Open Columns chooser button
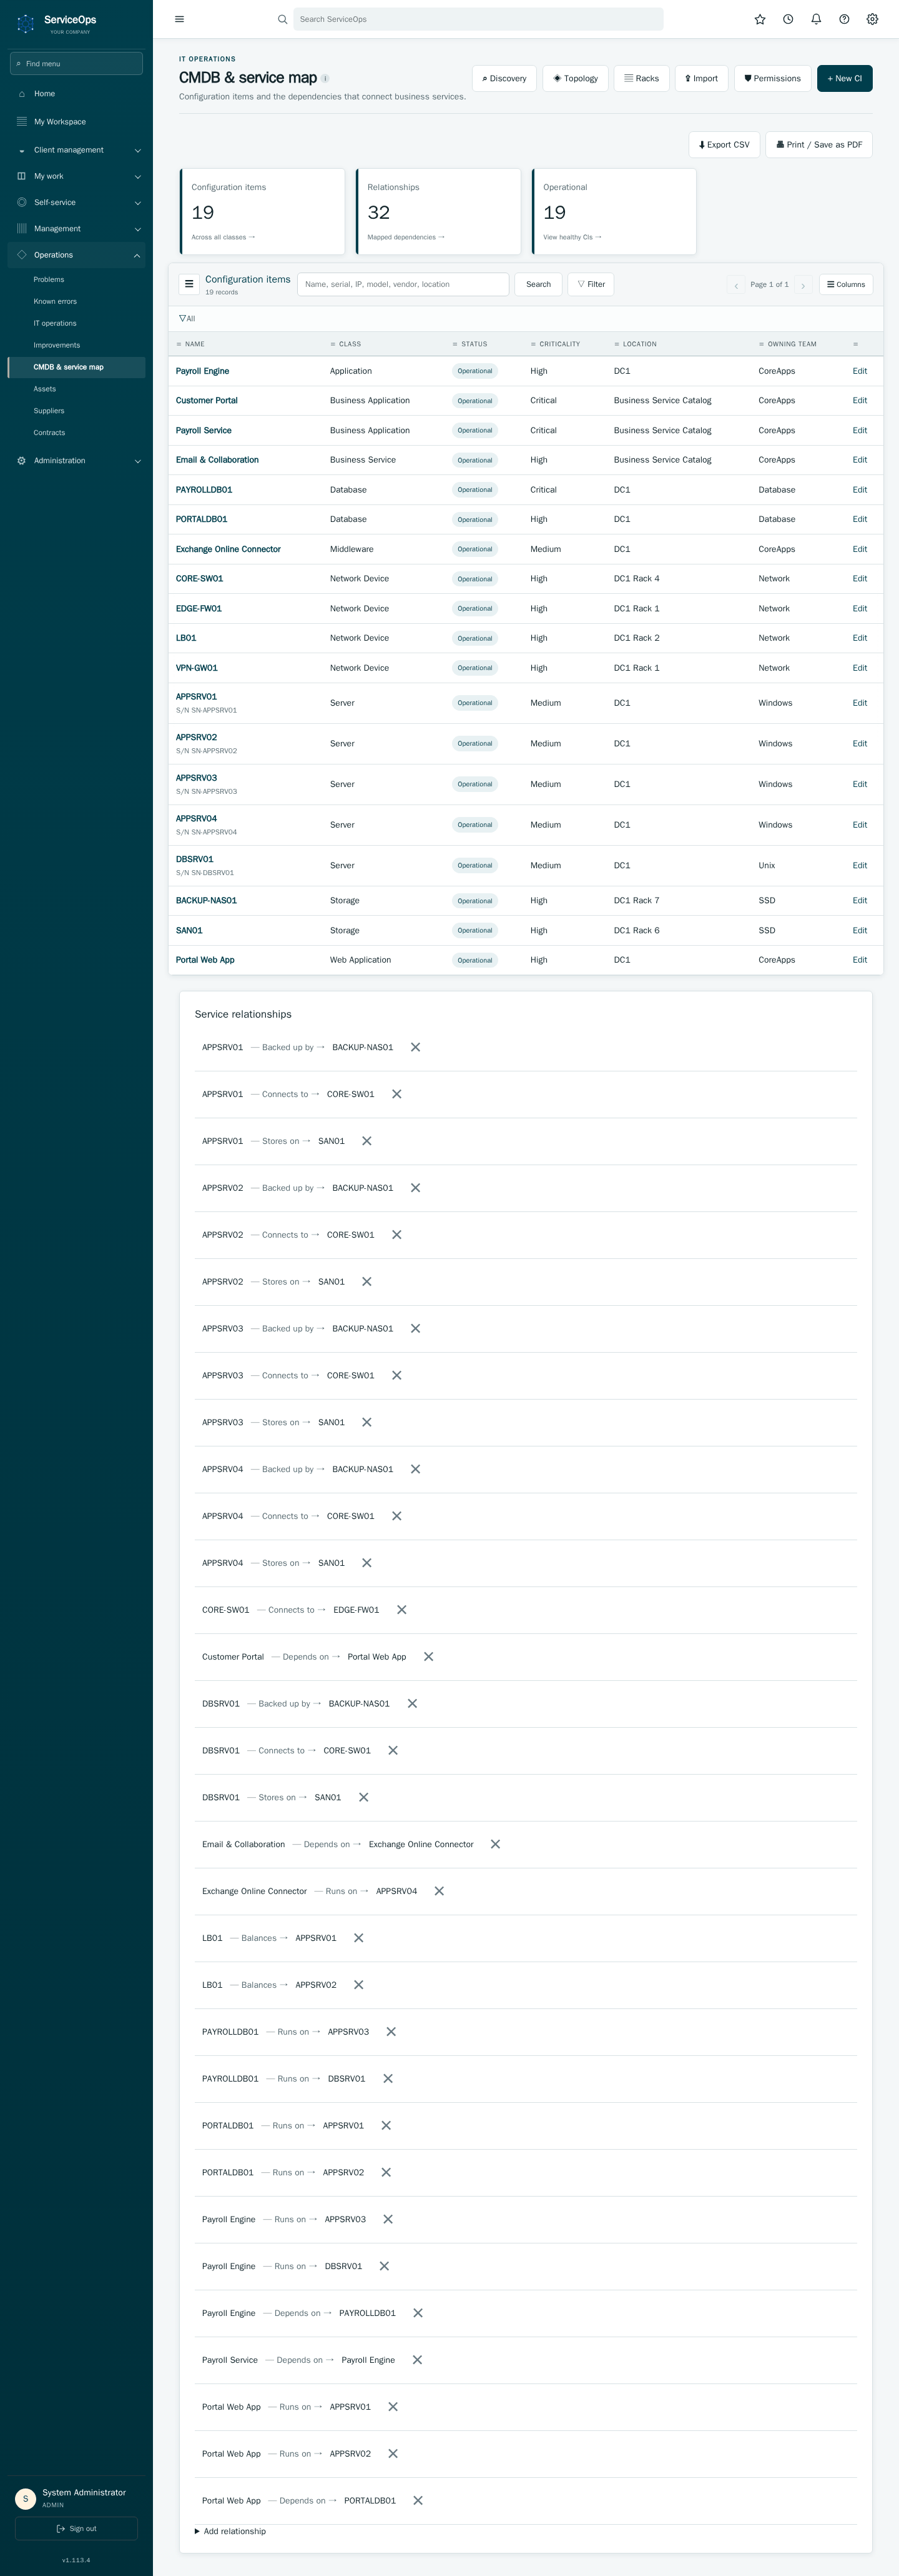The image size is (899, 2576). coord(846,285)
